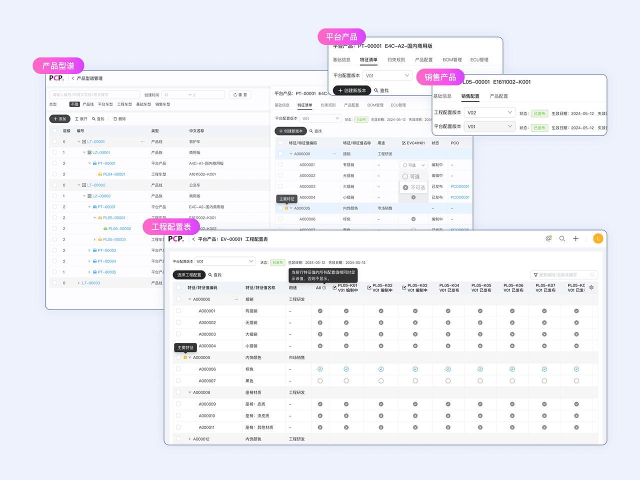Click the help icon next to All

point(324,287)
